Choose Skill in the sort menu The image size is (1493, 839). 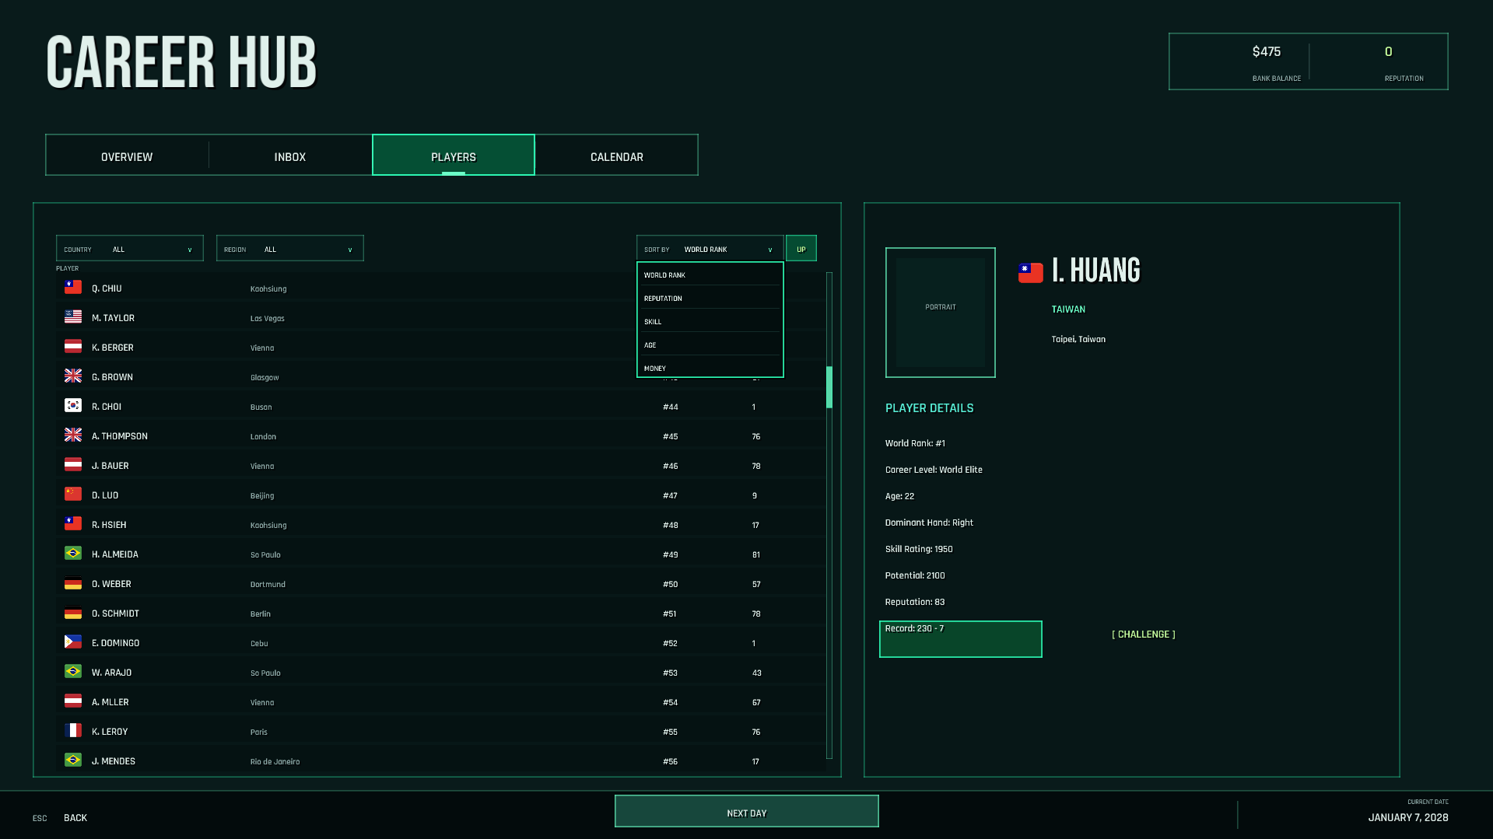click(x=710, y=322)
